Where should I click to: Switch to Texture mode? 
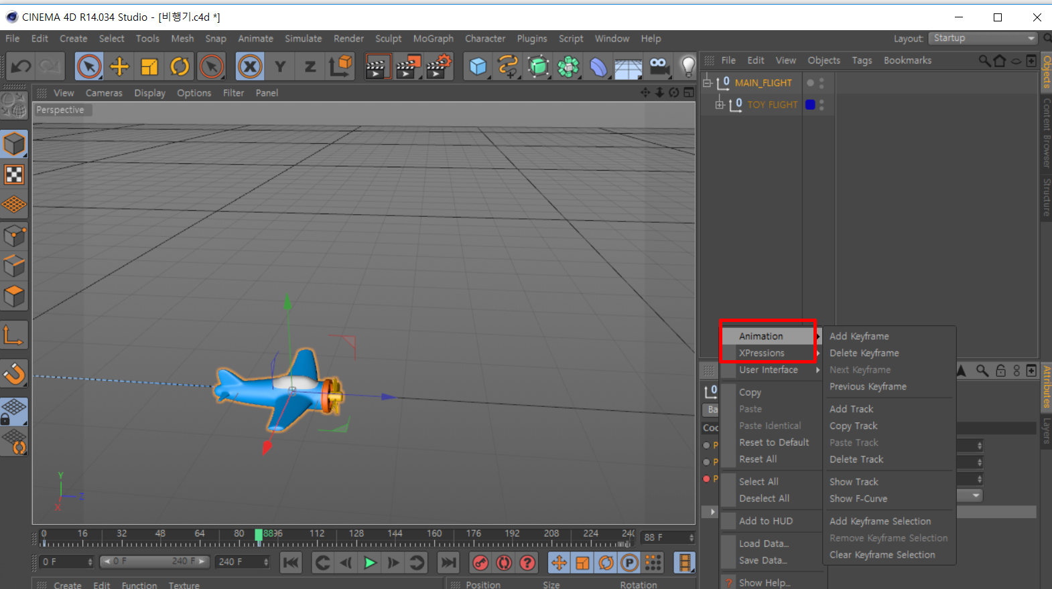pos(14,175)
